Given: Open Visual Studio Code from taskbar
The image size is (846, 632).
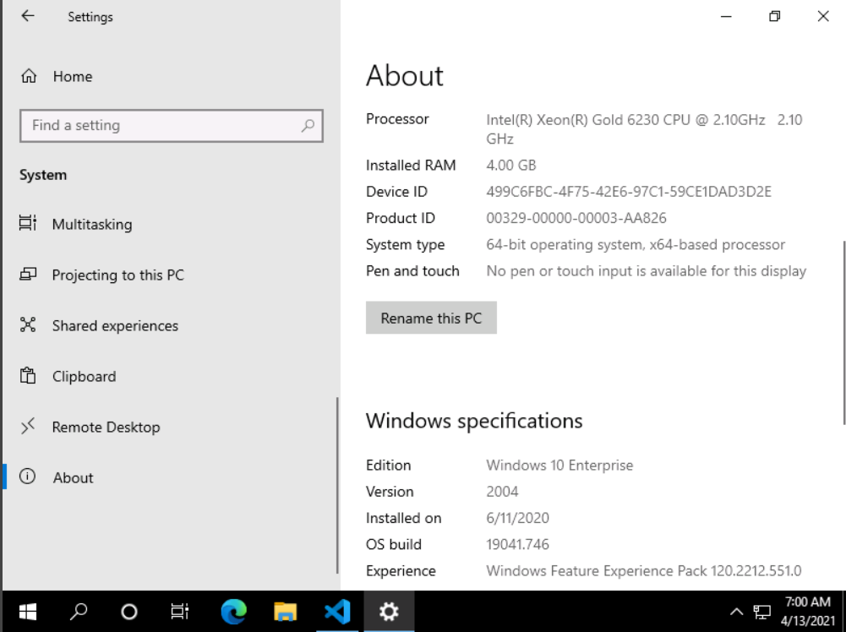Looking at the screenshot, I should click(x=336, y=612).
